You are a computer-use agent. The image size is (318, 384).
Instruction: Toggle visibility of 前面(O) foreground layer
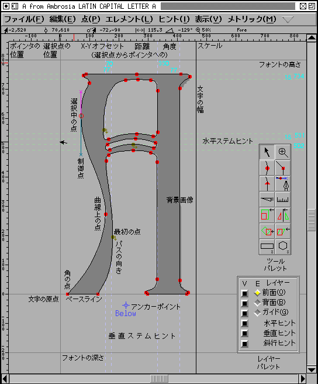pyautogui.click(x=244, y=293)
